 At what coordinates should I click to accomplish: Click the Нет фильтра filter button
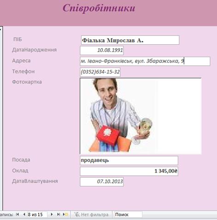[91, 214]
